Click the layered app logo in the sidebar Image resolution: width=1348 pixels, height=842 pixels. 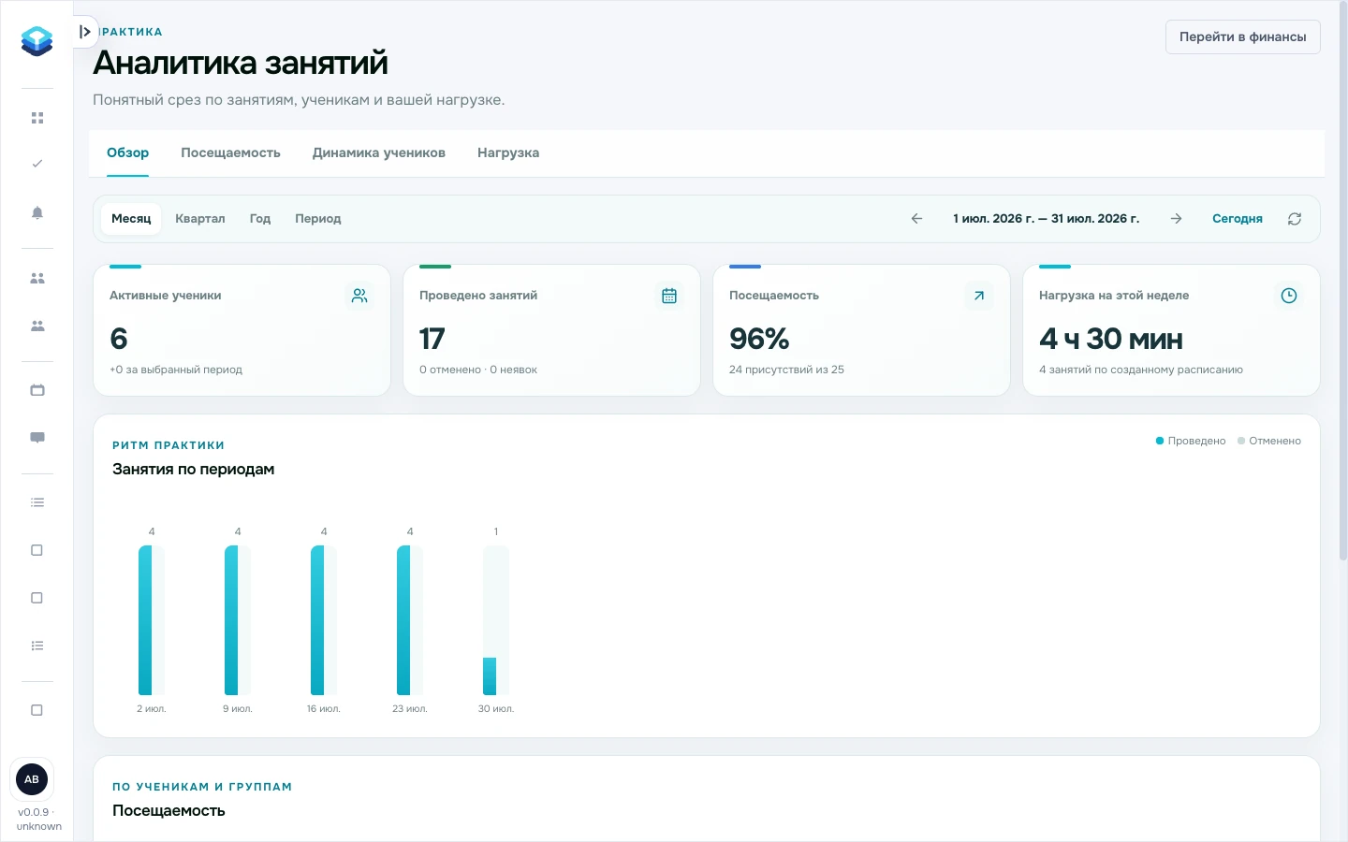tap(37, 41)
